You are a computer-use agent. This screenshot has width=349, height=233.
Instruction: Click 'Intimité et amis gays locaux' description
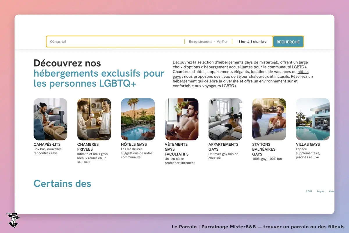click(x=92, y=158)
